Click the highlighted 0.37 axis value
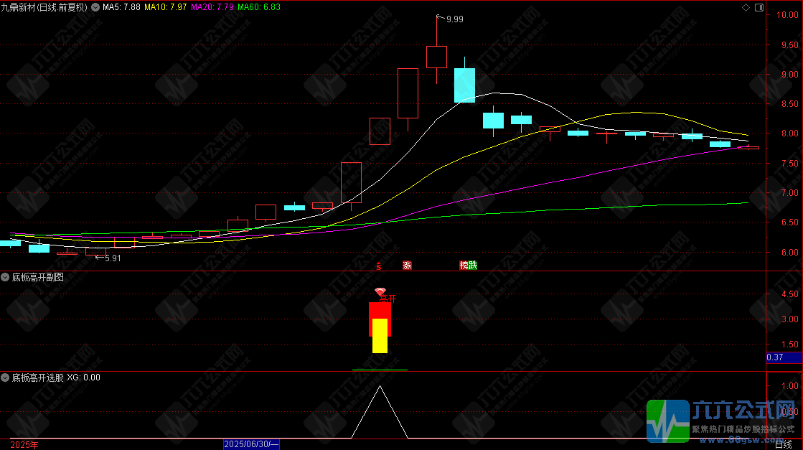The height and width of the screenshot is (450, 803). click(x=784, y=357)
